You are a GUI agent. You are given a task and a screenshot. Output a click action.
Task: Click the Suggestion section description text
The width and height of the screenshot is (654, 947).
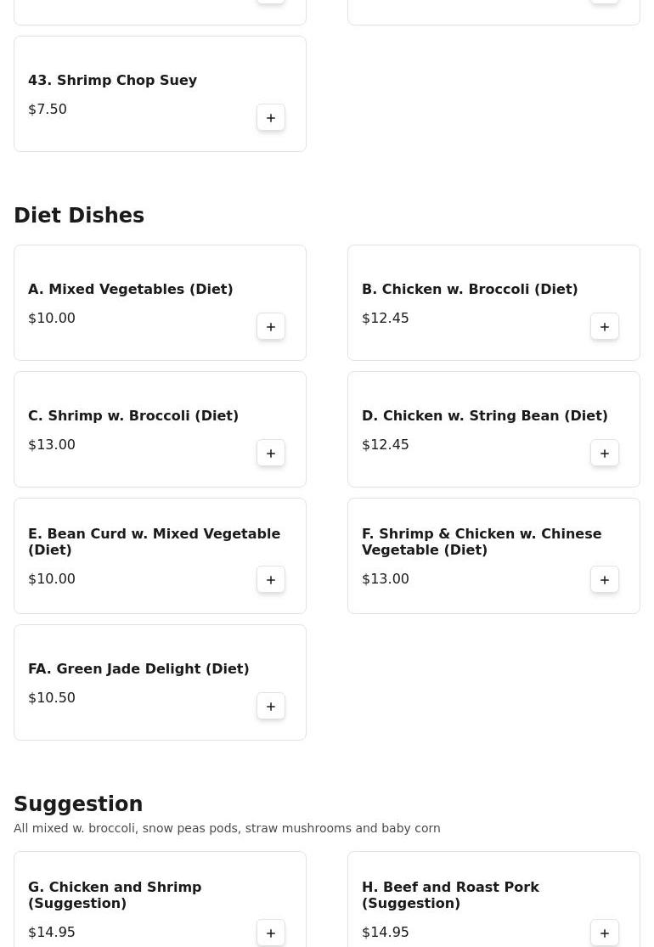click(227, 828)
